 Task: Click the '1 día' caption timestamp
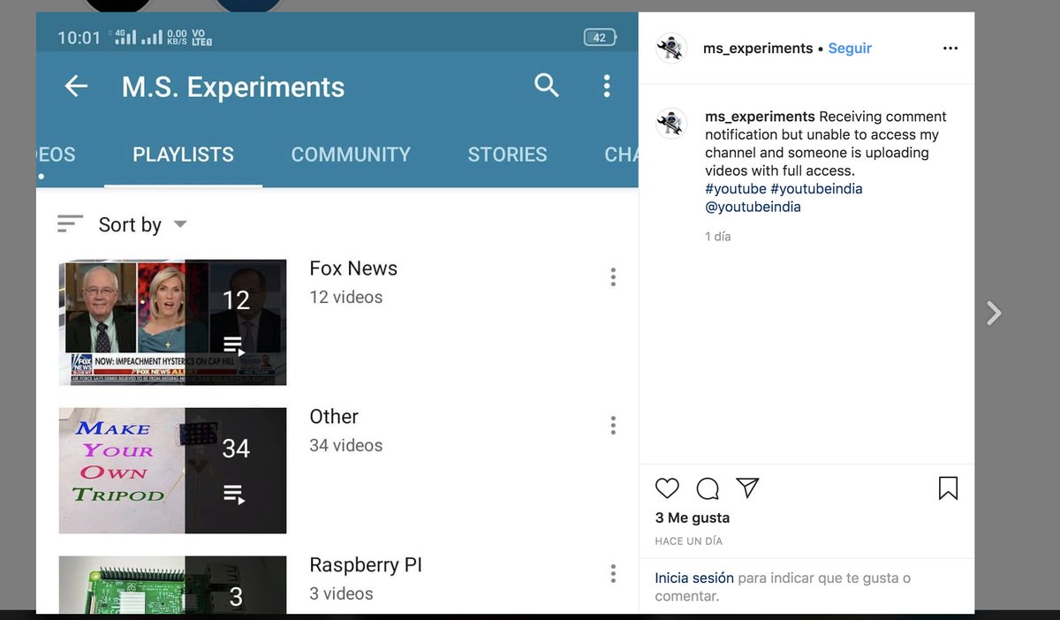pyautogui.click(x=718, y=237)
